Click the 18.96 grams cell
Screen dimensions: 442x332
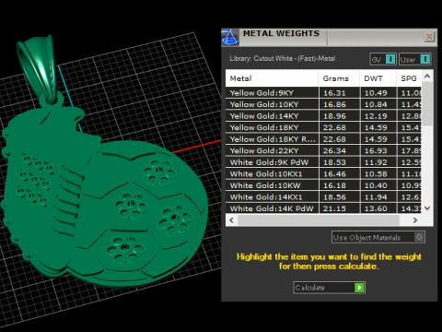339,116
